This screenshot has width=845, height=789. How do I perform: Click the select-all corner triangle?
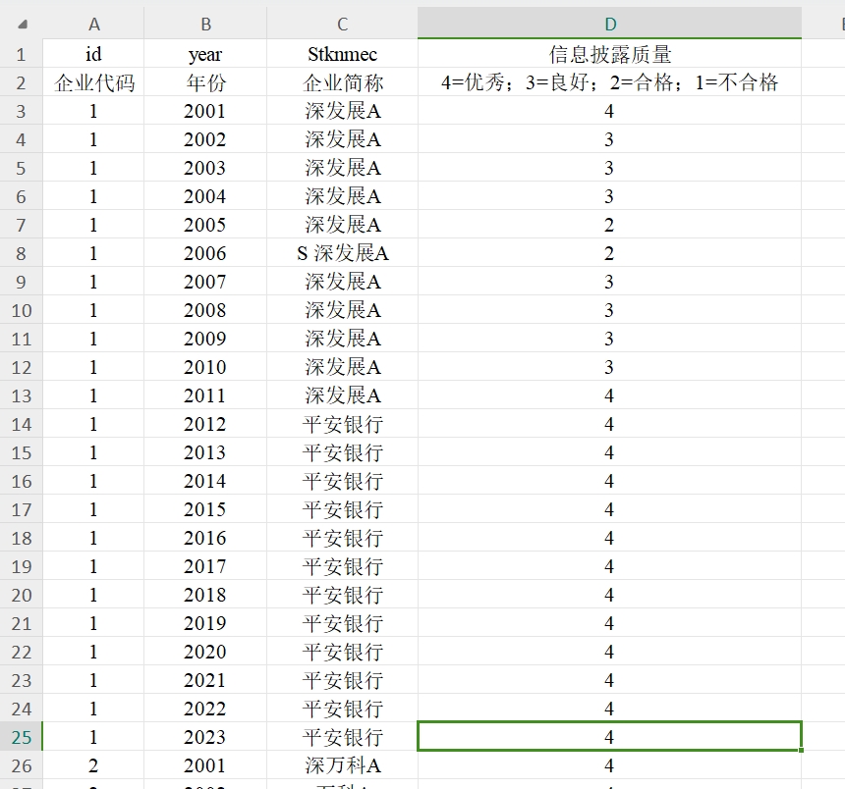[23, 25]
